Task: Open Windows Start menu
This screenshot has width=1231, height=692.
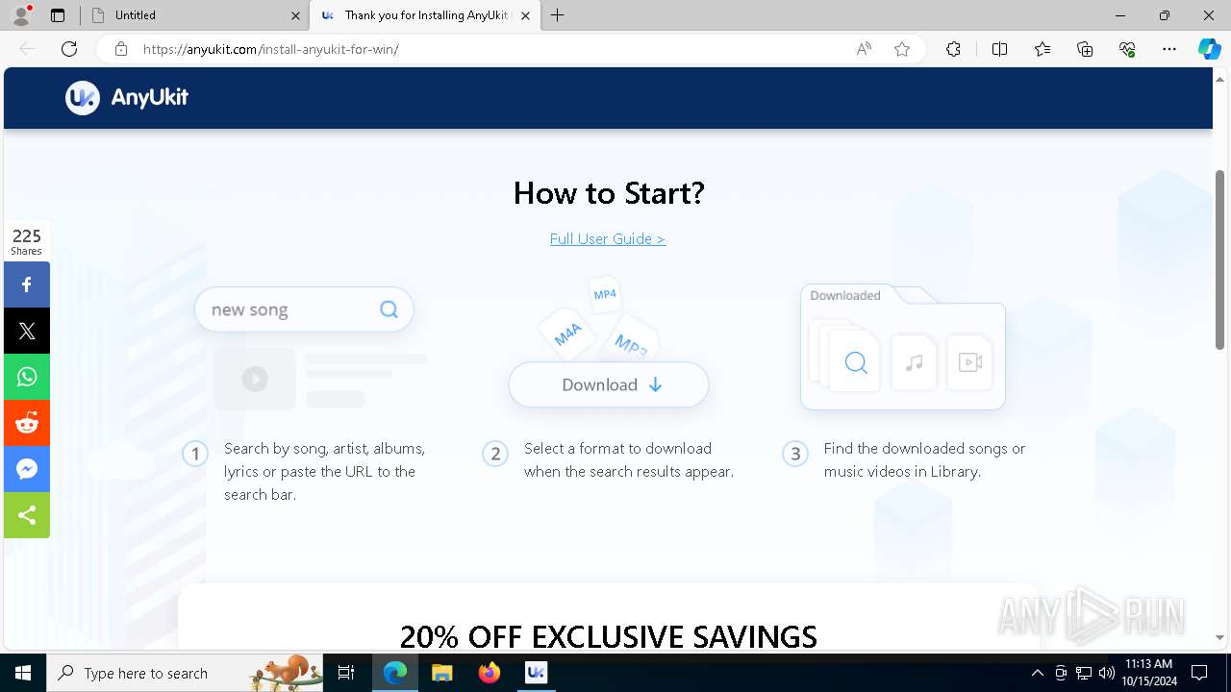Action: pos(23,673)
